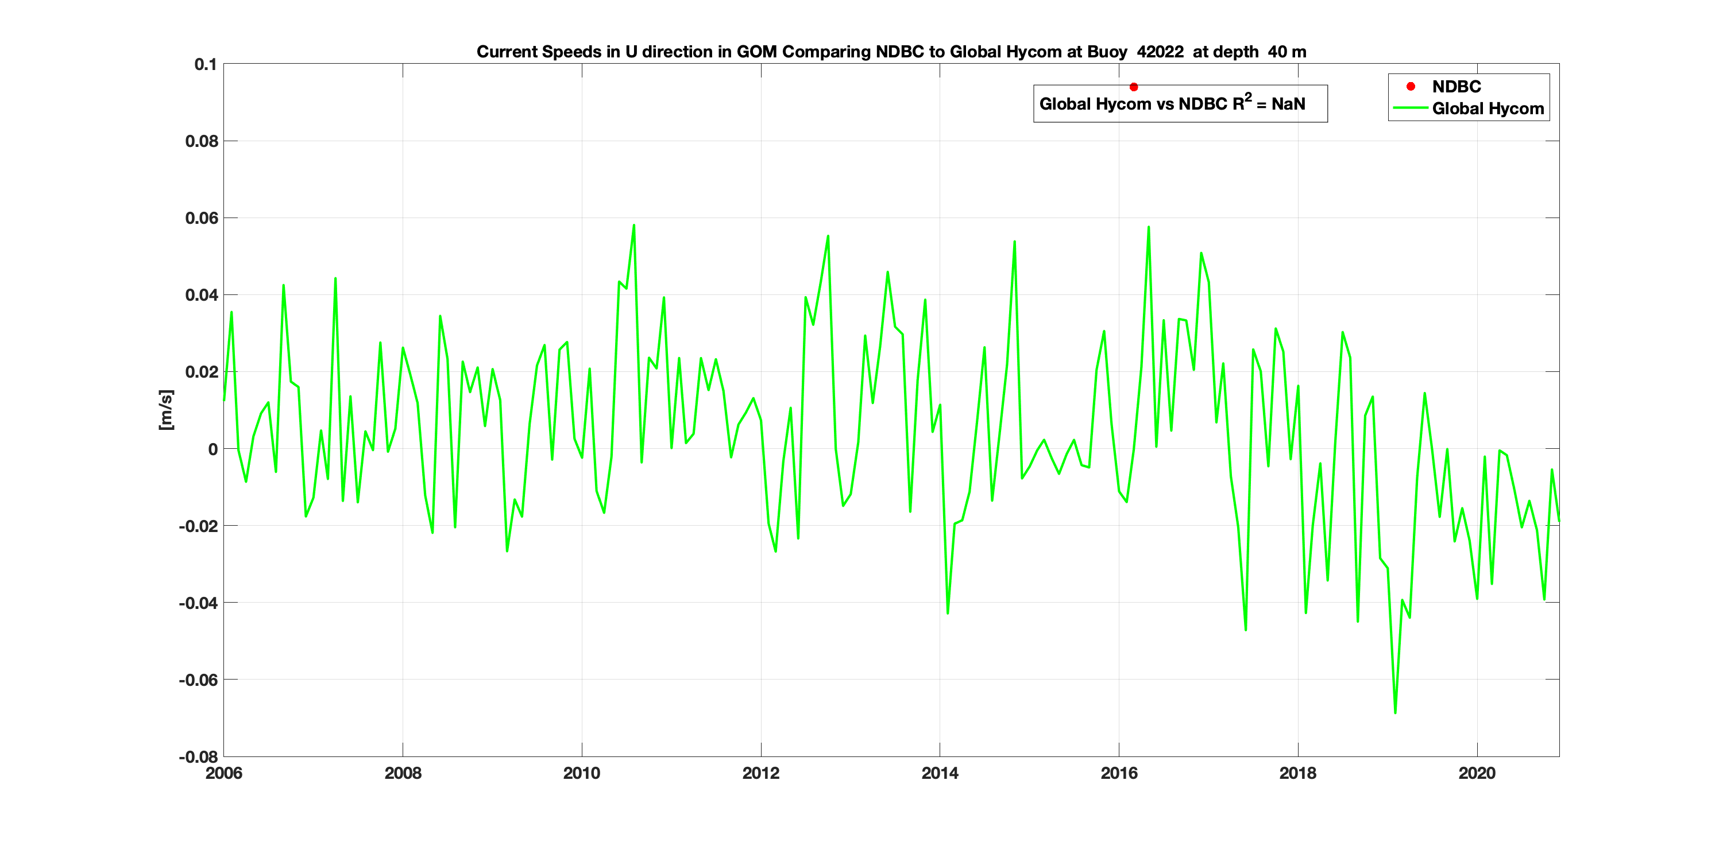Click the 0.1 y-axis tick label
The height and width of the screenshot is (850, 1723).
click(x=206, y=64)
